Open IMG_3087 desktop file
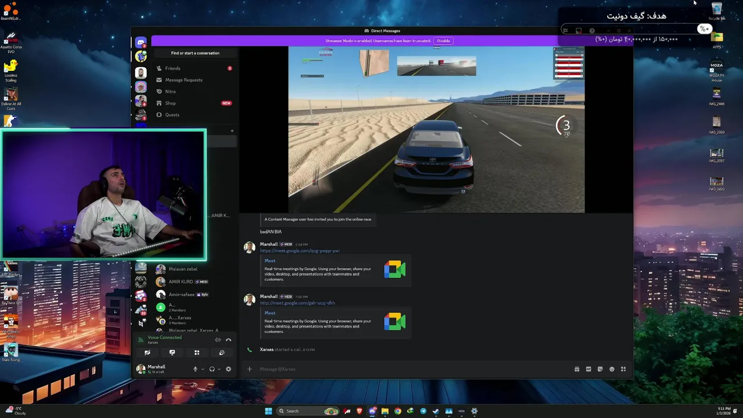The height and width of the screenshot is (418, 743). pos(717,155)
